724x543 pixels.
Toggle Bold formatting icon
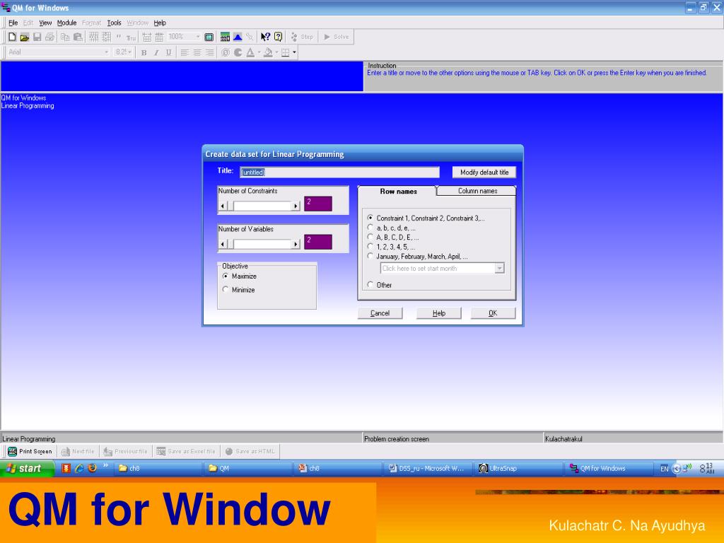point(144,52)
